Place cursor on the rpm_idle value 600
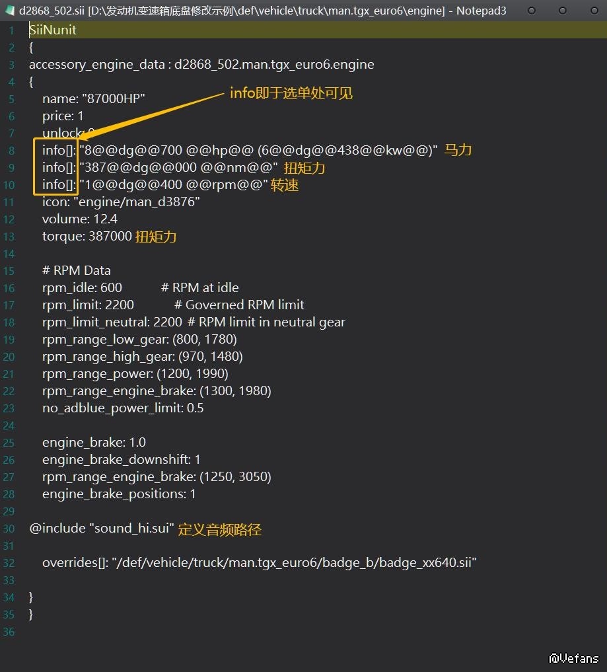 click(x=111, y=288)
